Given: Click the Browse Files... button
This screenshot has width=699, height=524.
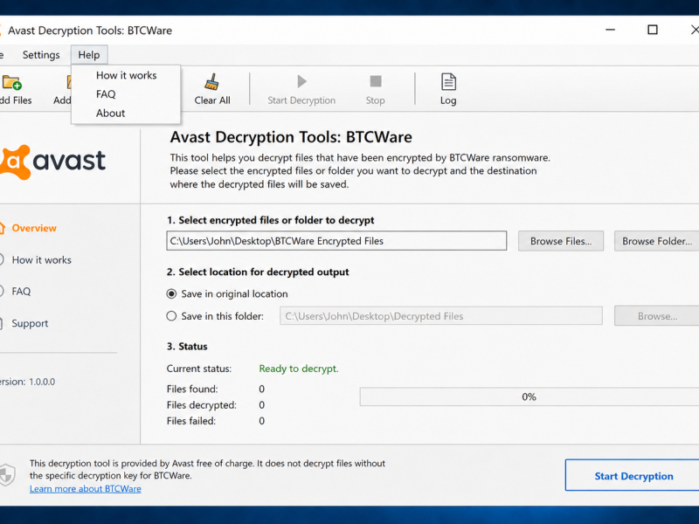Looking at the screenshot, I should click(561, 241).
